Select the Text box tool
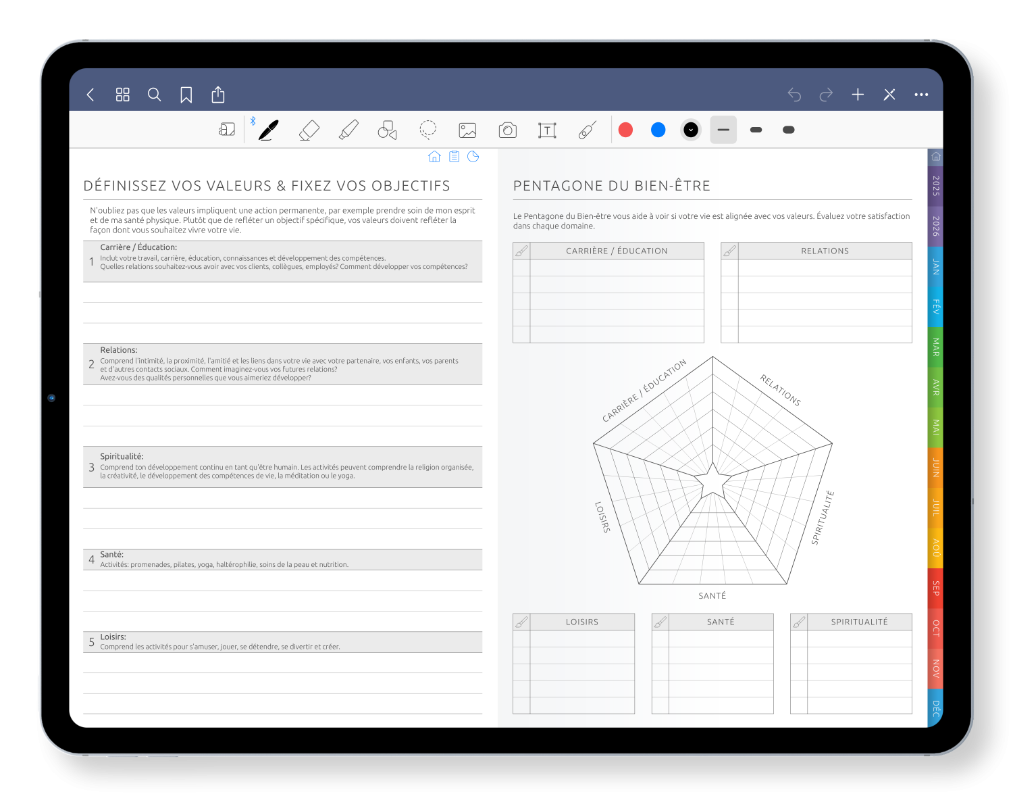 [547, 130]
